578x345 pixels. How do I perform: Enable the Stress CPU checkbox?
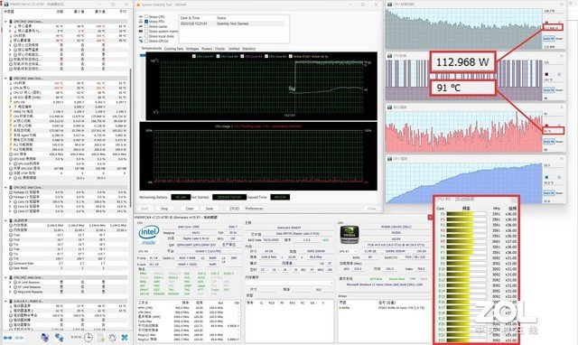click(x=146, y=17)
